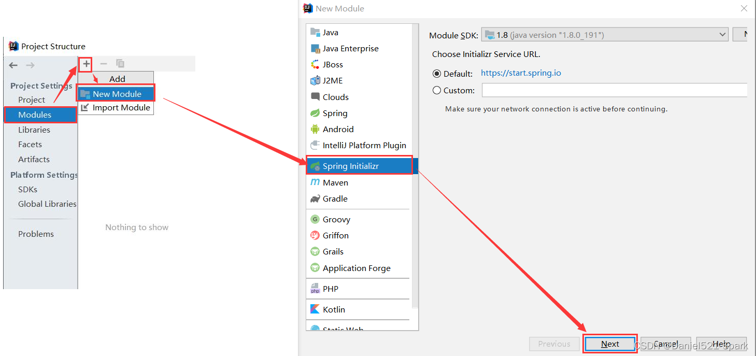This screenshot has width=756, height=356.
Task: Open SDKs under Platform Settings
Action: pos(28,190)
